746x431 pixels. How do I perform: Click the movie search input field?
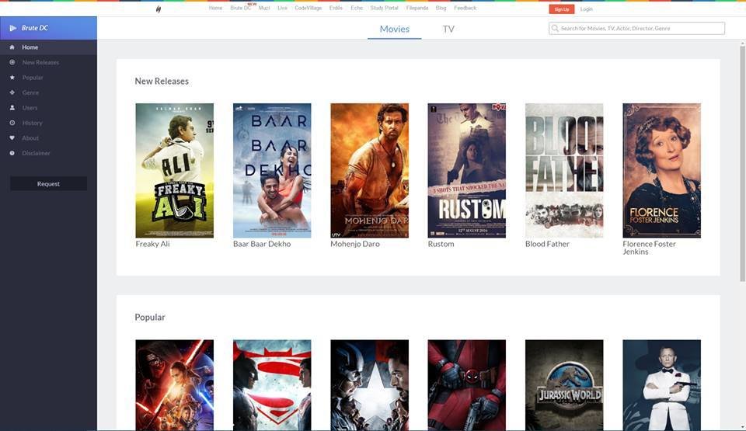point(636,29)
